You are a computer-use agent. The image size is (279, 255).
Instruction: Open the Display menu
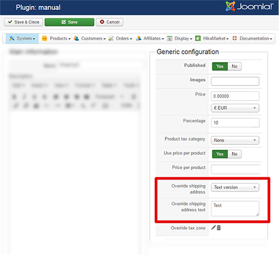[x=180, y=39]
